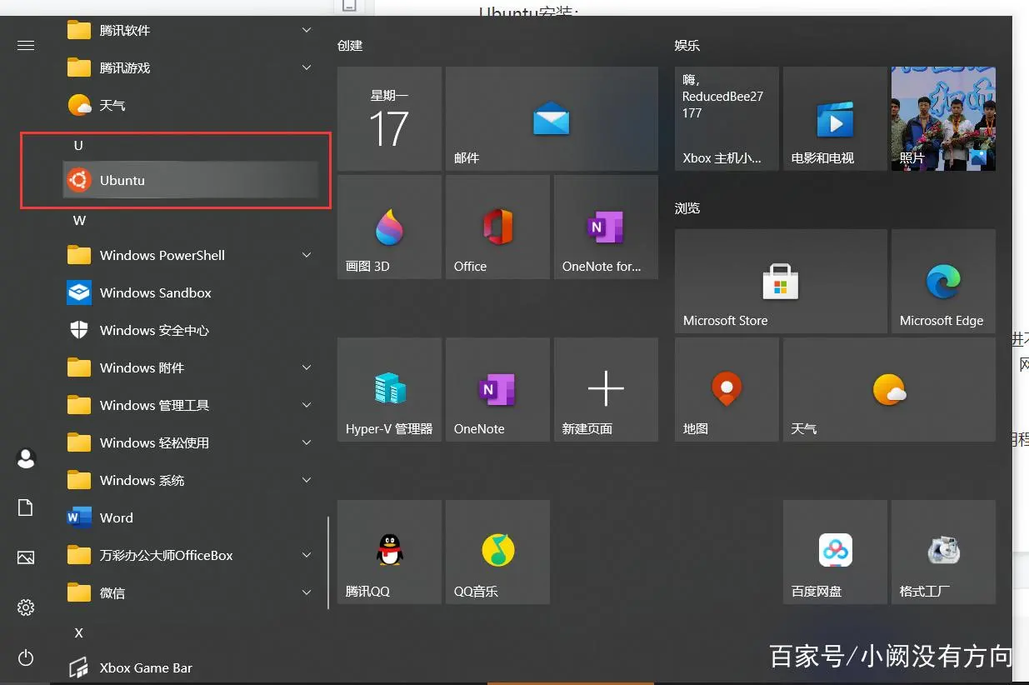
Task: Open Pictures from the Start sidebar
Action: (x=26, y=557)
